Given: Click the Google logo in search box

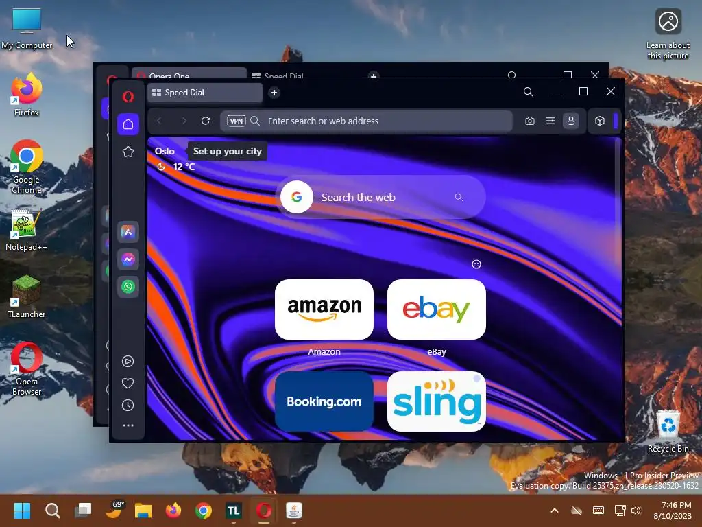Looking at the screenshot, I should [x=296, y=197].
